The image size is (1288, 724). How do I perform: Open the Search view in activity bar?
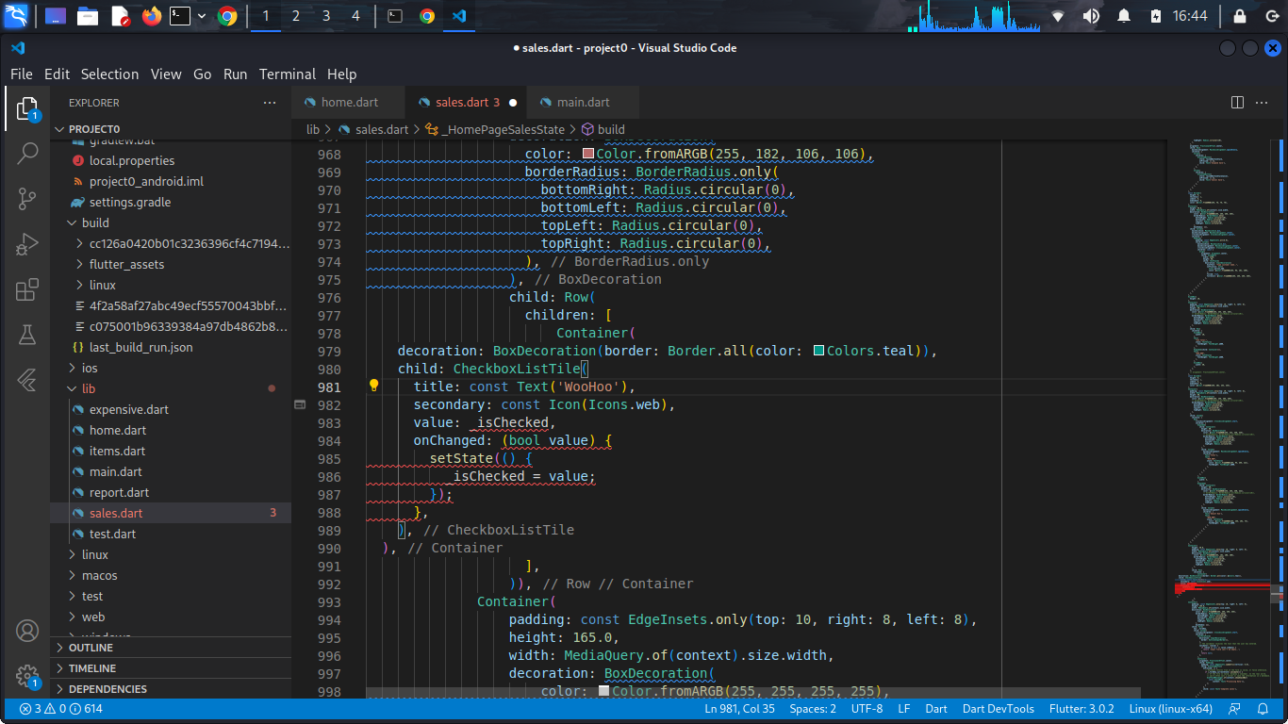click(x=27, y=153)
